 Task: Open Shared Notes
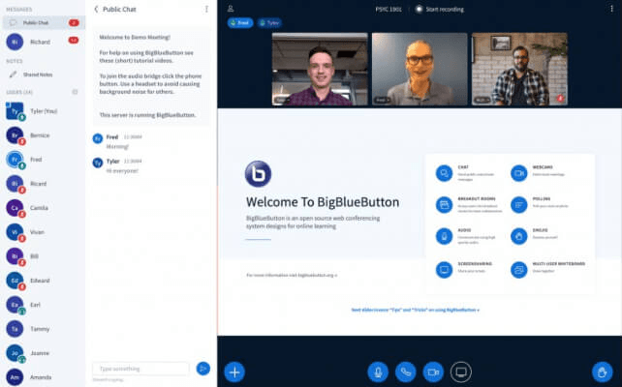(39, 74)
